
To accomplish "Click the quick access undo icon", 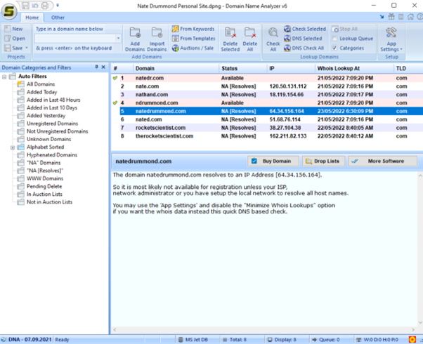I will click(x=35, y=6).
